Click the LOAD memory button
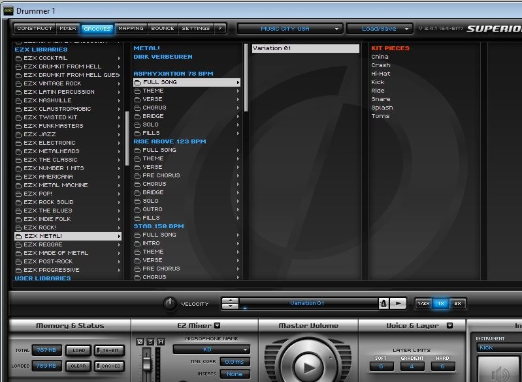The image size is (522, 382). (78, 351)
